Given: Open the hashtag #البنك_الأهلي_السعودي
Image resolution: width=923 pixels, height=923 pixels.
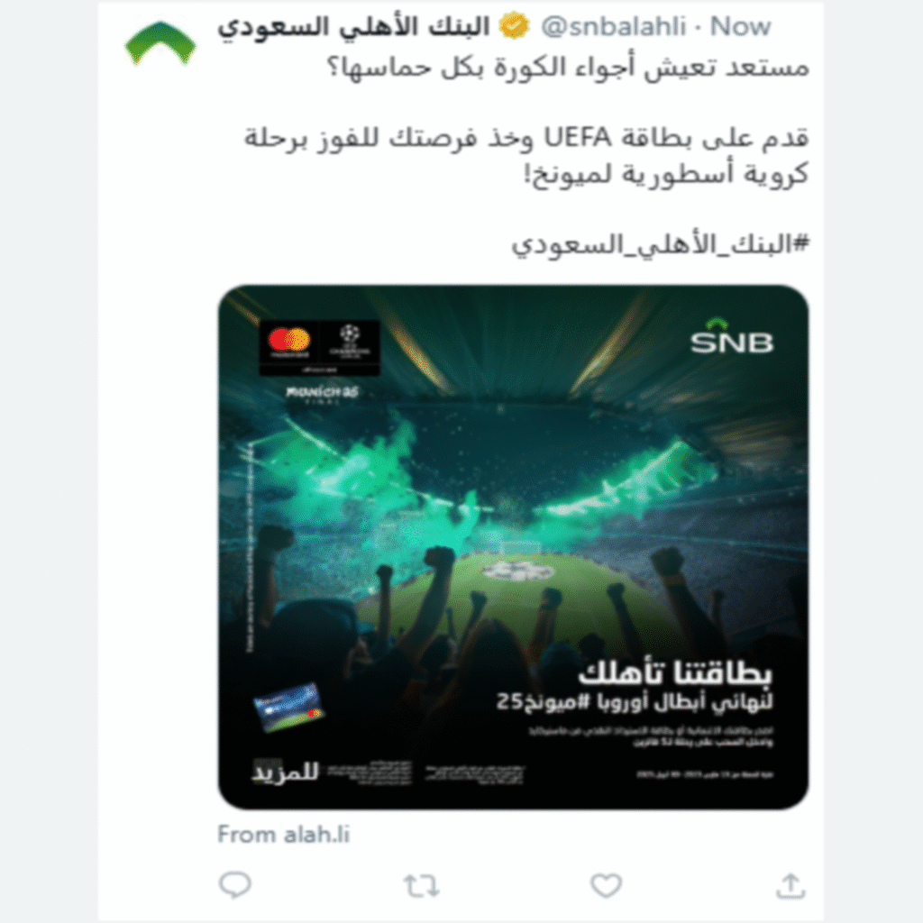Looking at the screenshot, I should [660, 245].
